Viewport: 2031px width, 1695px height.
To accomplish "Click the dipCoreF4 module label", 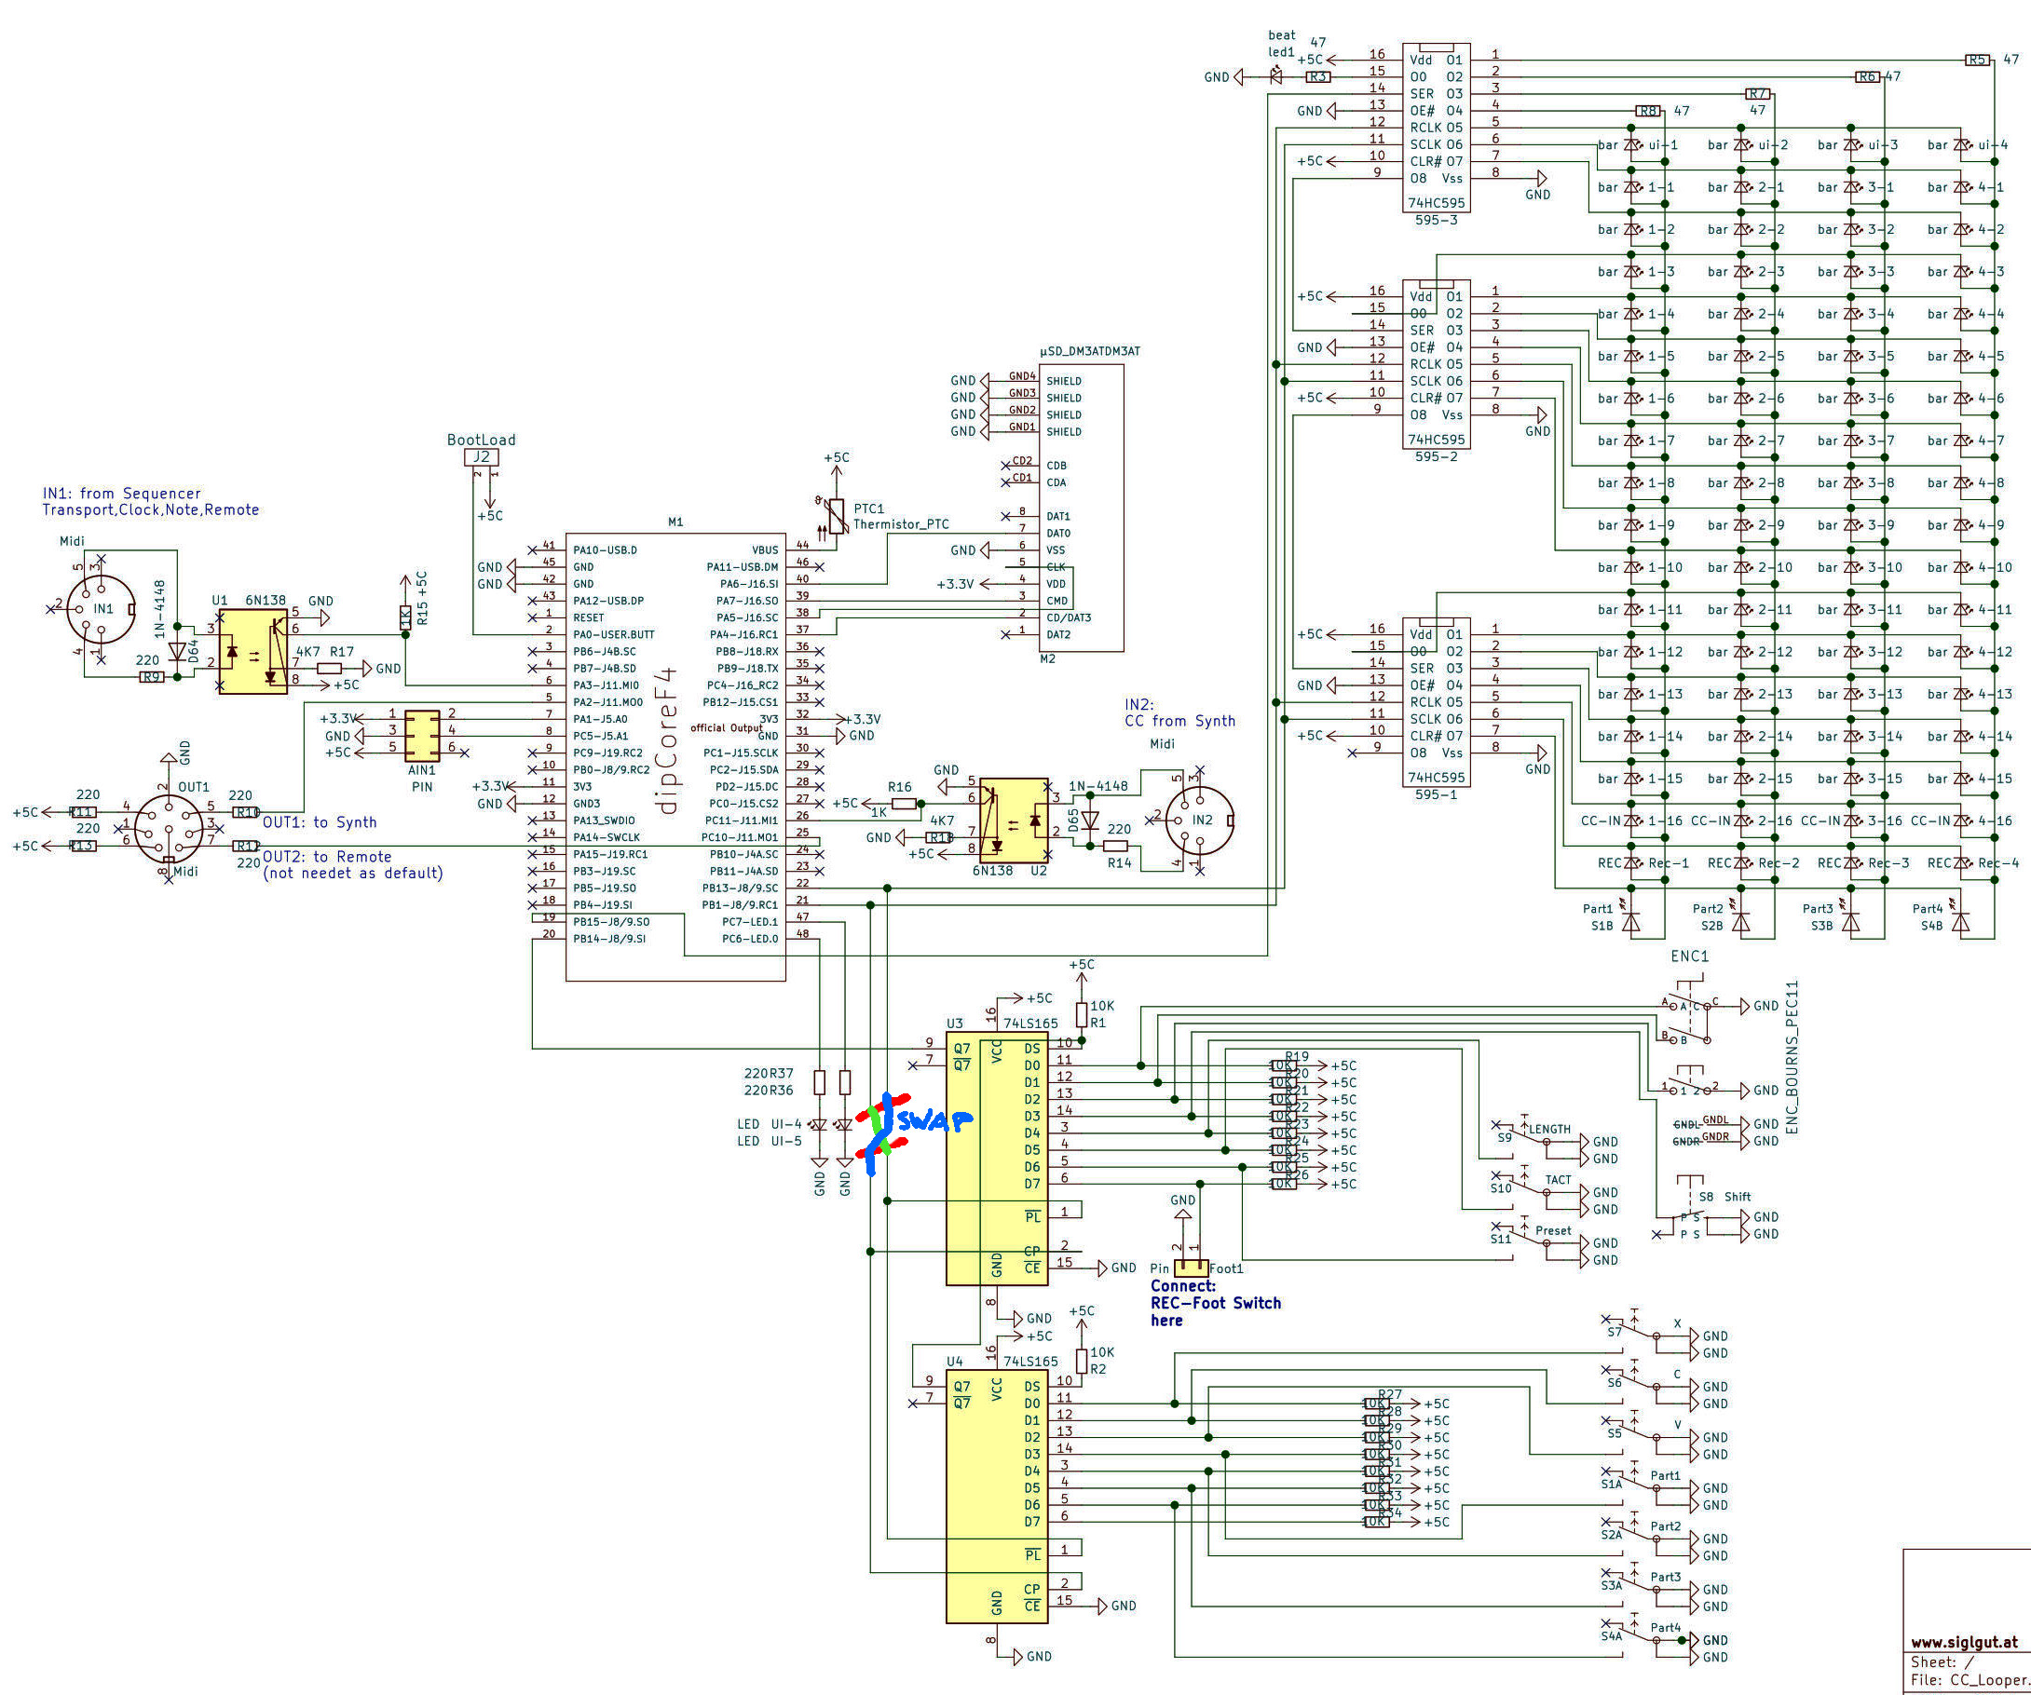I will pyautogui.click(x=666, y=739).
